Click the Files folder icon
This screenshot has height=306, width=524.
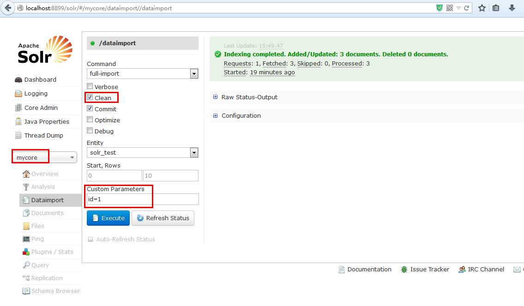pos(26,226)
